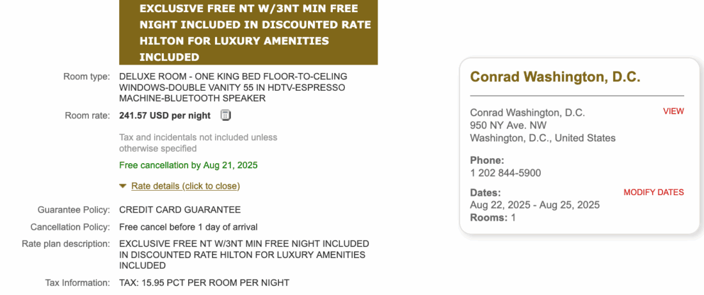Viewport: 704px width, 295px height.
Task: Click the gold EXCLUSIVE FREE NT promo banner
Action: pos(248,33)
